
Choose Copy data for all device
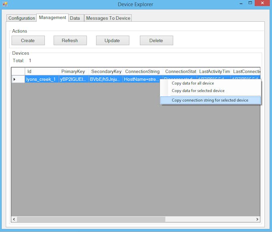pos(211,83)
